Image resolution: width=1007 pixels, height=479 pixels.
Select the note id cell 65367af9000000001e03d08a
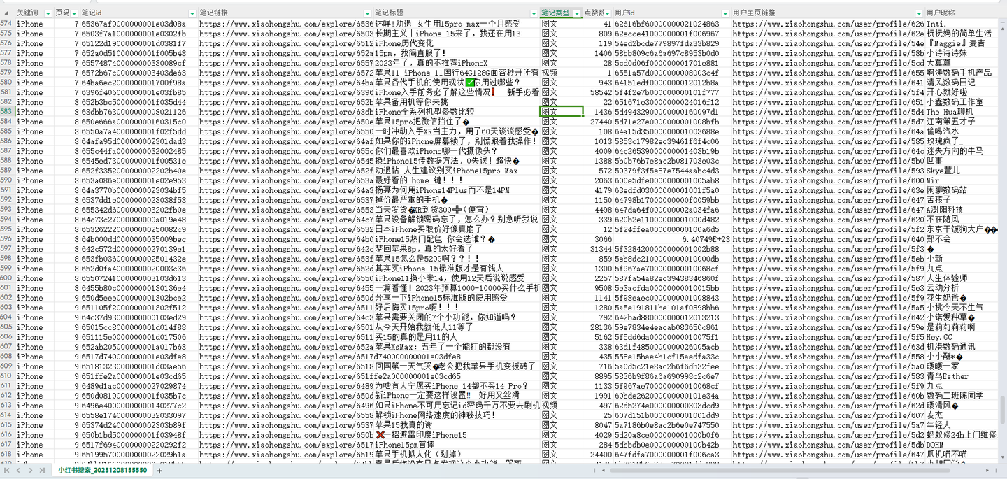138,24
